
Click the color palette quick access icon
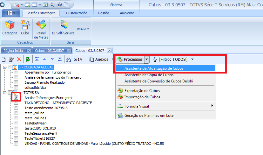(x=52, y=5)
